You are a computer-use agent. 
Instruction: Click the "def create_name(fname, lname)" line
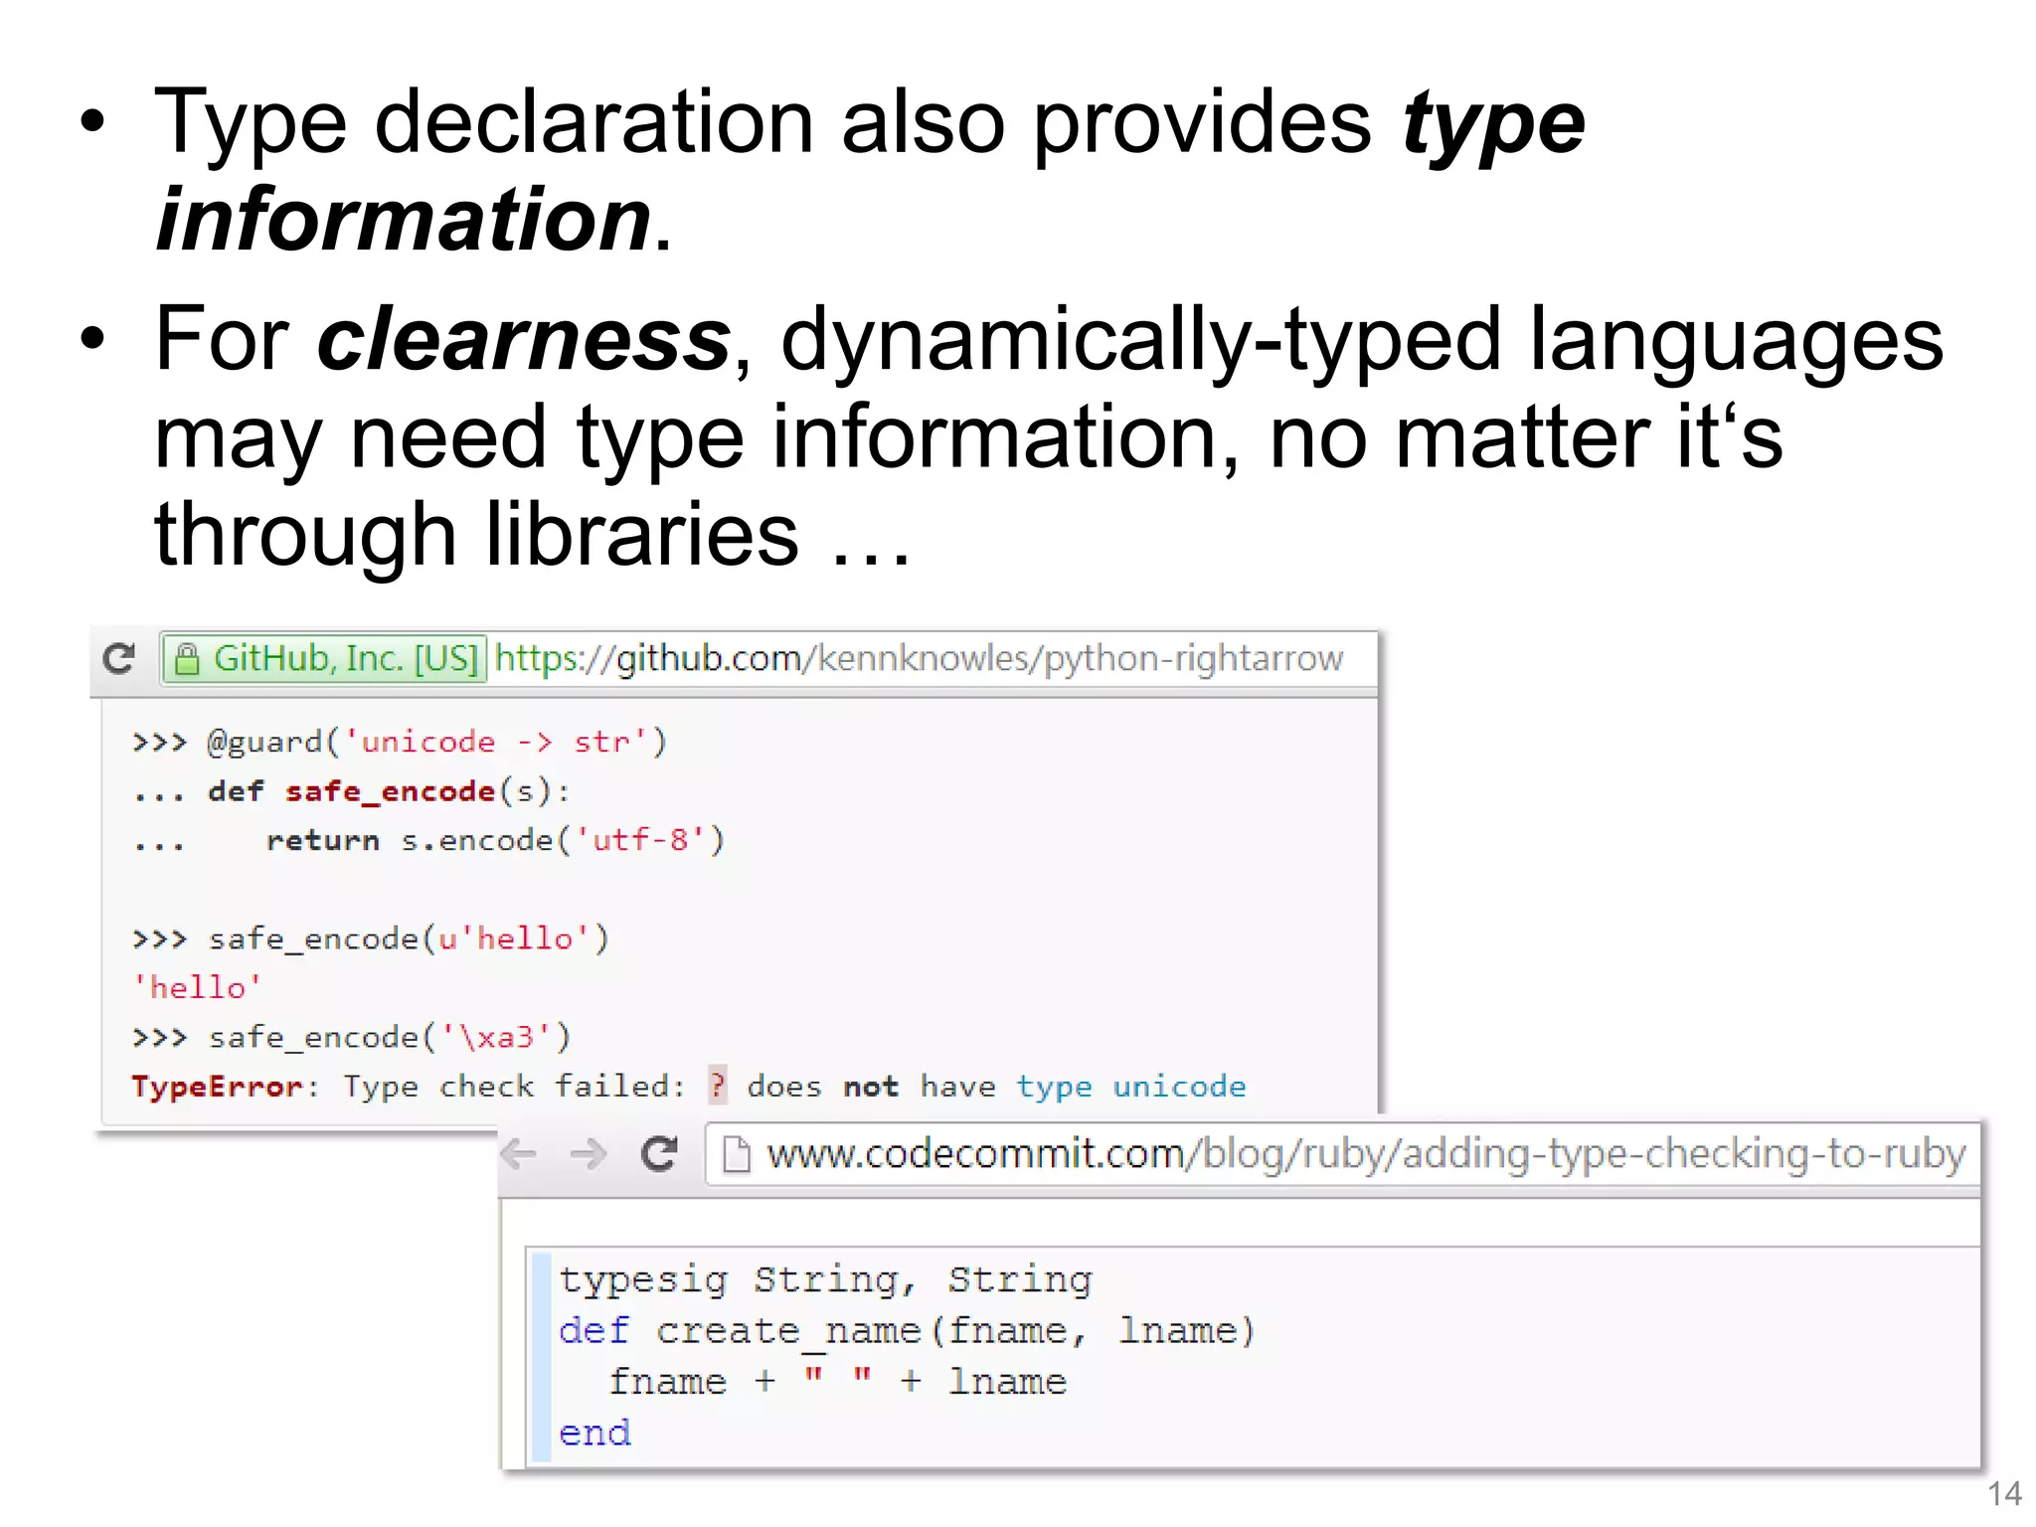907,1331
